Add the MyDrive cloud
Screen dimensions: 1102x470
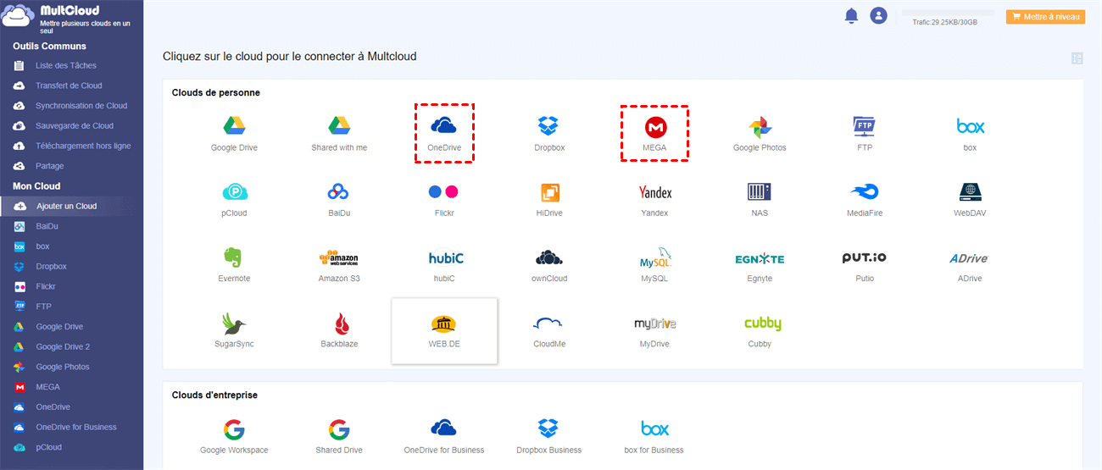654,323
